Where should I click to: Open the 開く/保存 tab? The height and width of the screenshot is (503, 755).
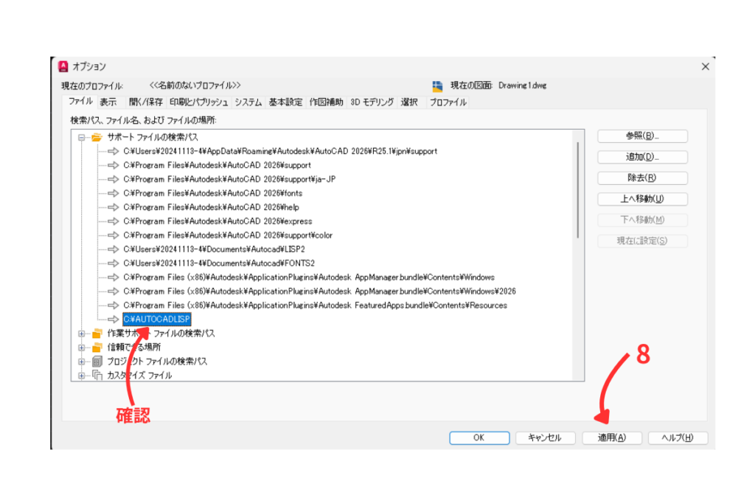pyautogui.click(x=146, y=102)
